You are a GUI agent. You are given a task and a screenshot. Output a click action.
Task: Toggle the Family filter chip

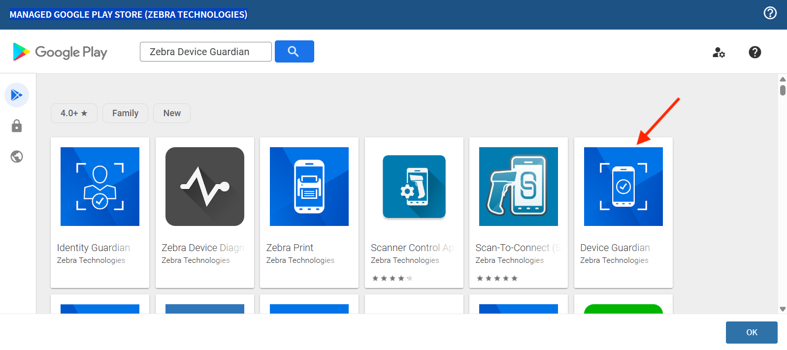point(125,113)
